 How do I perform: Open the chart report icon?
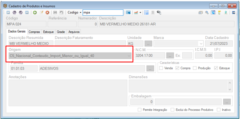[136, 13]
